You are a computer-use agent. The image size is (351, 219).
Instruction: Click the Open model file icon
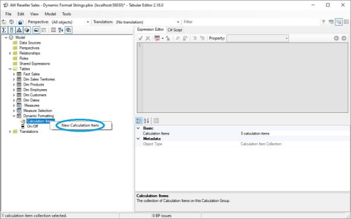4,22
